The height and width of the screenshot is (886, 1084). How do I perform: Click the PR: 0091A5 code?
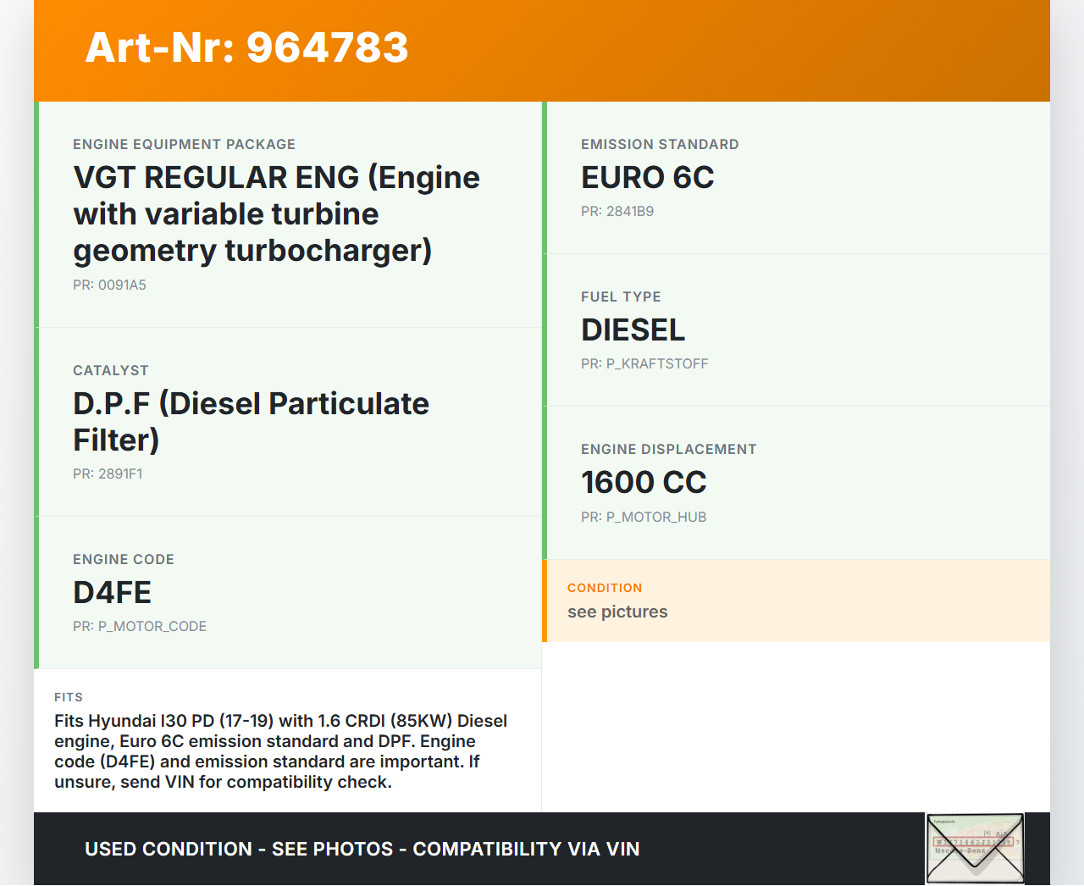tap(109, 285)
